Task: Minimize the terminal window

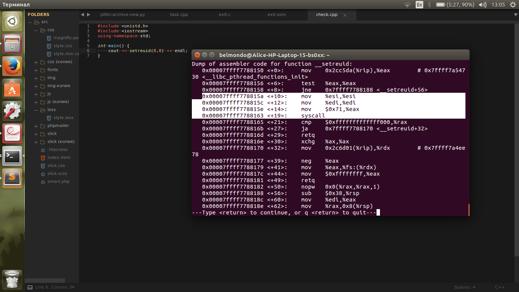Action: (x=204, y=55)
